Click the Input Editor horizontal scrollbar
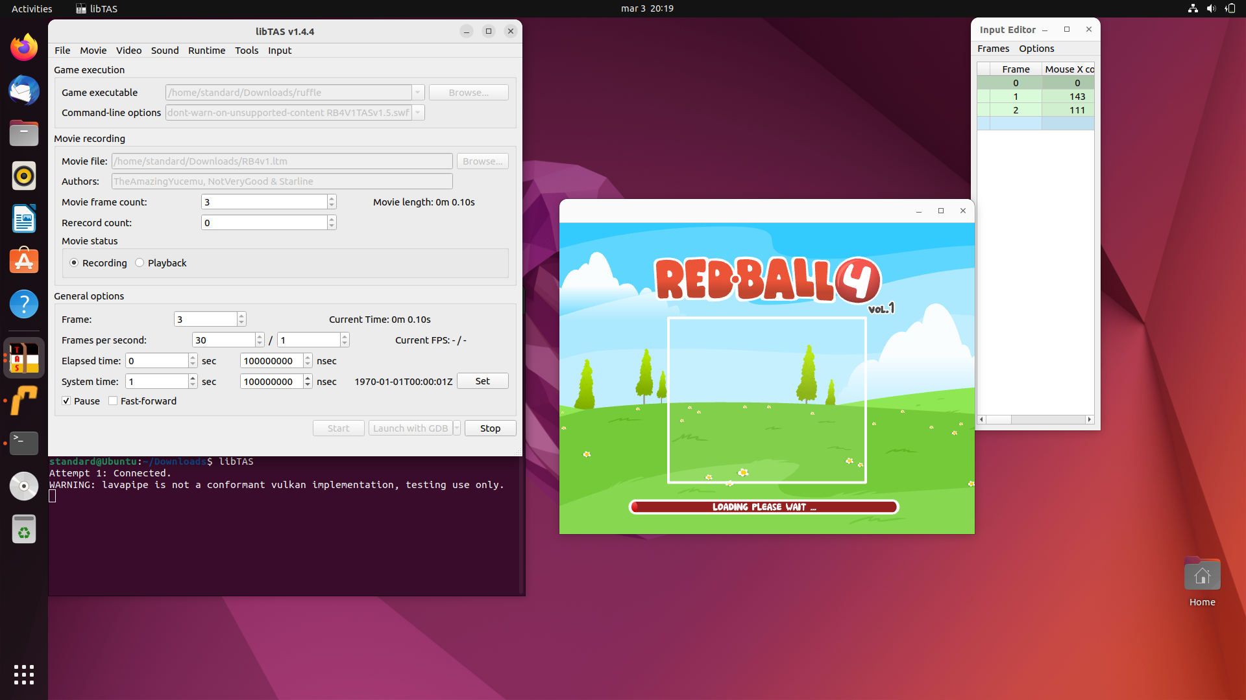This screenshot has width=1246, height=700. 1035,419
